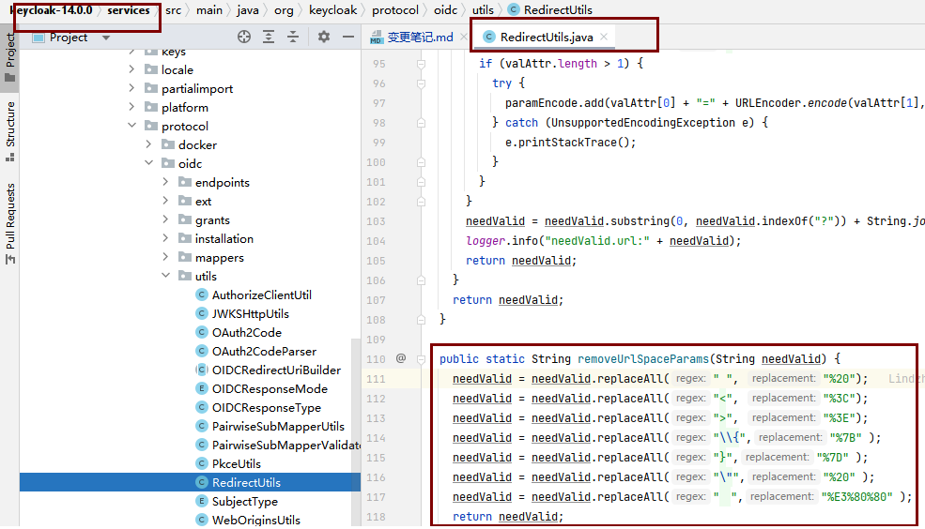Screen dimensions: 925x529
Task: Click line number 104 in gutter
Action: point(376,241)
